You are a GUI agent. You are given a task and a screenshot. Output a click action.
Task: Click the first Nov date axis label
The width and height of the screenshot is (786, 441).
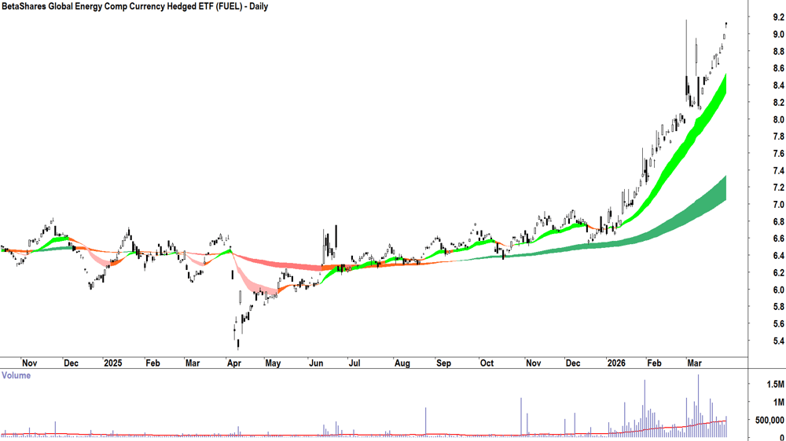30,363
